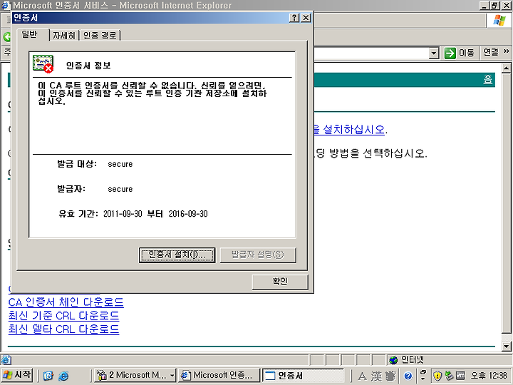Click the 인터넷 zone globe icon

pyautogui.click(x=393, y=360)
